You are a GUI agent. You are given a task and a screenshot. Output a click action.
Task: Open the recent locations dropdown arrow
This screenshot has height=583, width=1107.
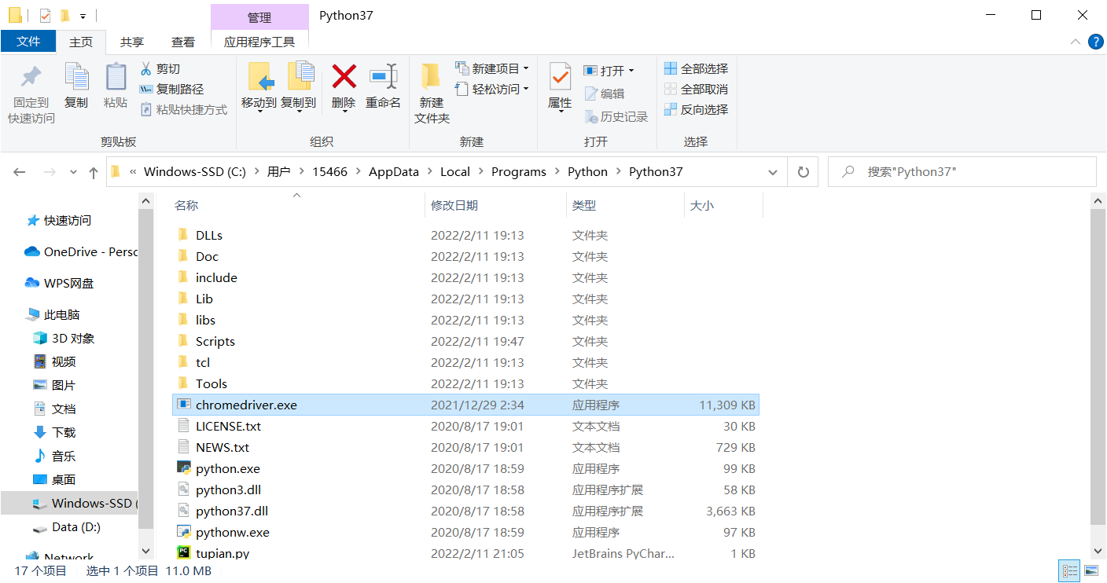(74, 172)
